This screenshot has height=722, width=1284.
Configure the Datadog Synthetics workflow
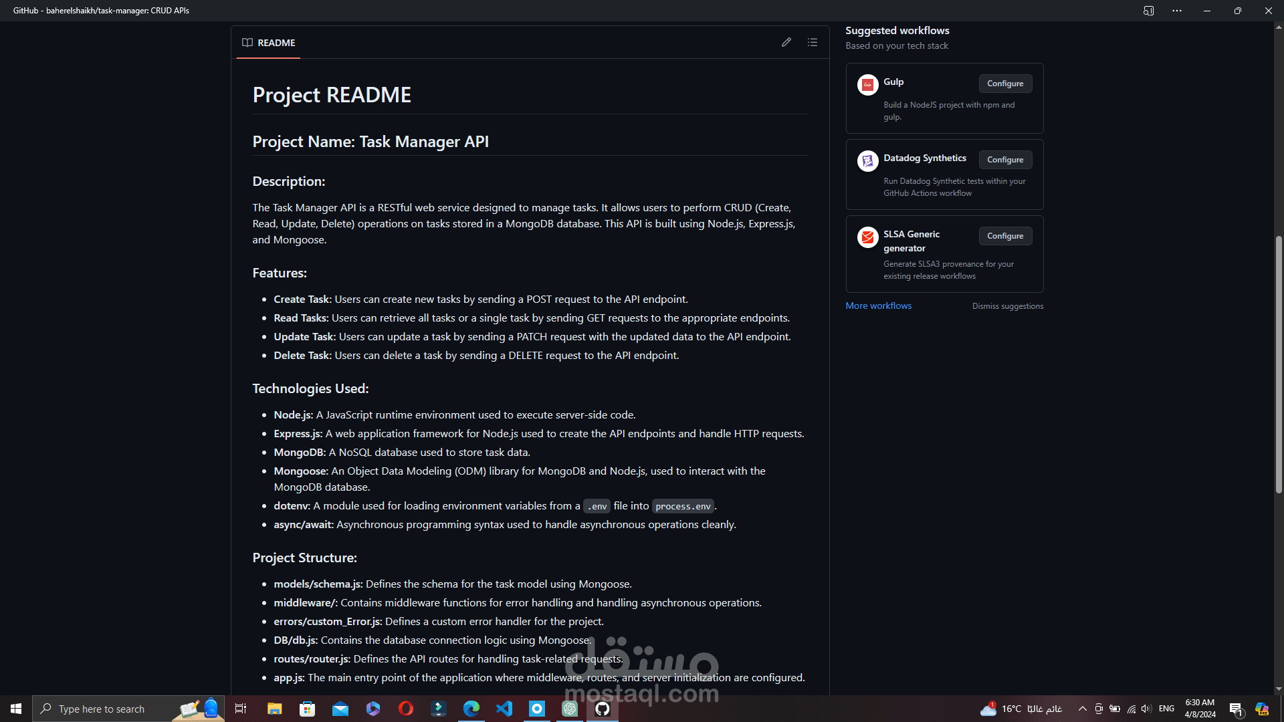(1005, 160)
